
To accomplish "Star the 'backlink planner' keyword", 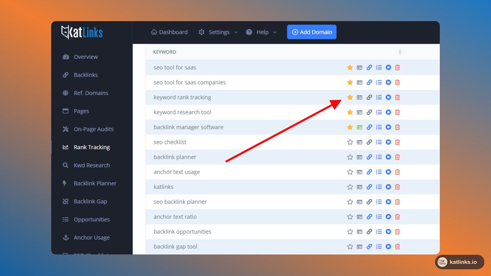I will (350, 157).
